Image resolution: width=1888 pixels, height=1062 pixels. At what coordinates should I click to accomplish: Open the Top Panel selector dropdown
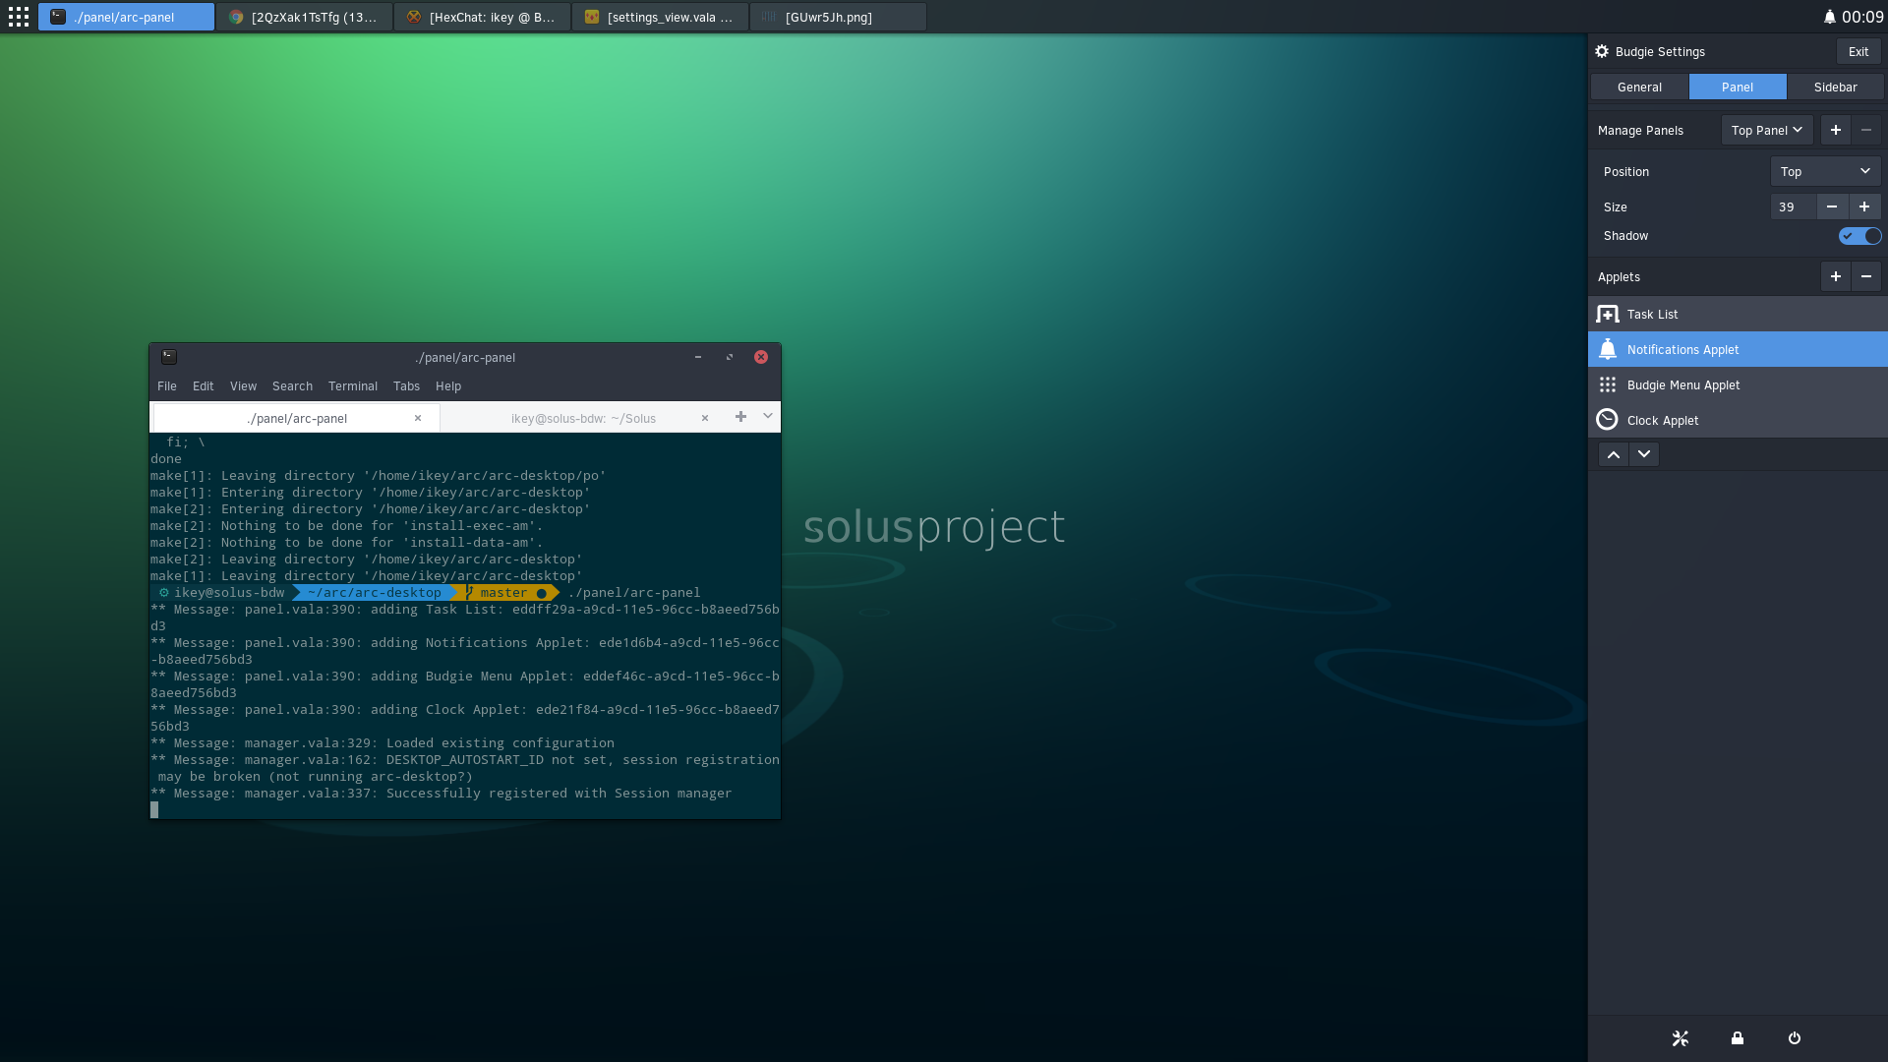point(1767,130)
